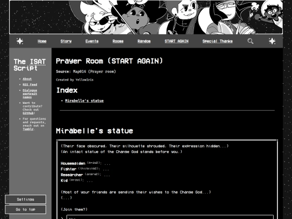Open the search magnifier icon

tap(250, 41)
